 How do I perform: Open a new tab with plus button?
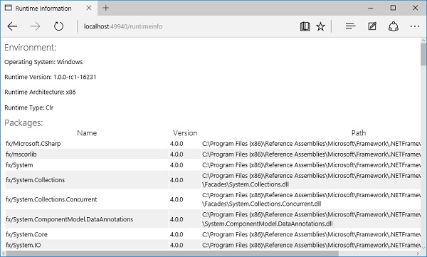[106, 8]
